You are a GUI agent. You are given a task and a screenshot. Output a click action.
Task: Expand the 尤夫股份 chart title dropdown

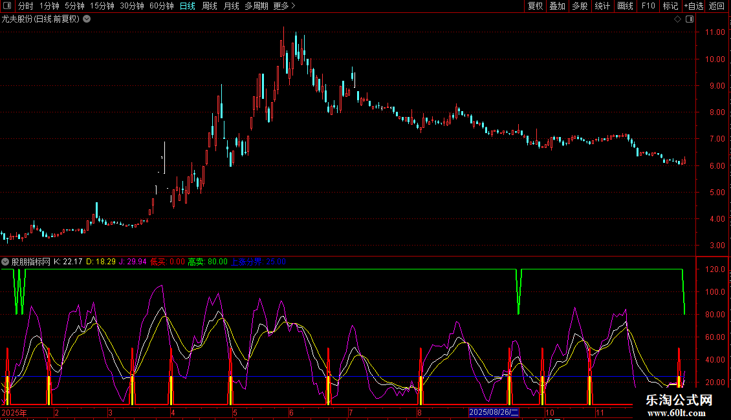click(87, 19)
